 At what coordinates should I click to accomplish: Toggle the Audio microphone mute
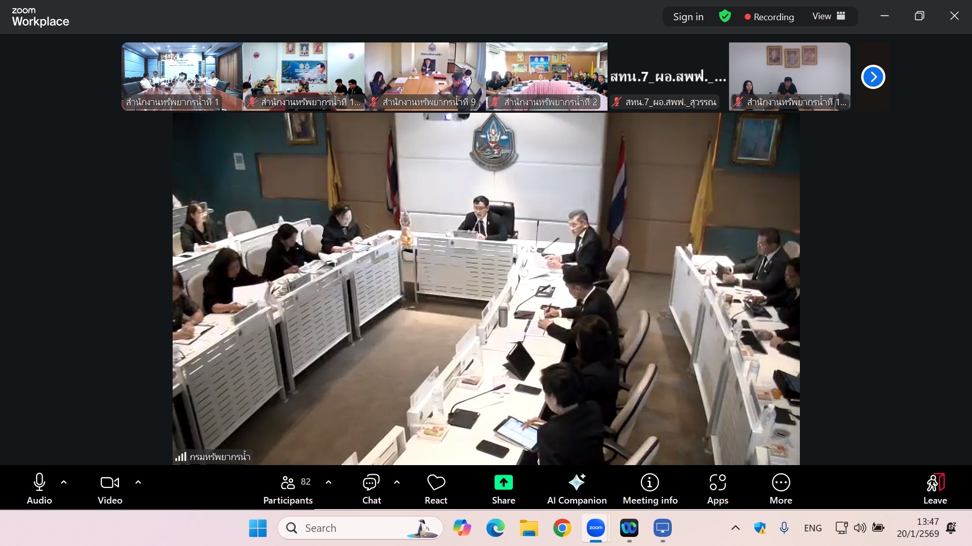(x=39, y=483)
